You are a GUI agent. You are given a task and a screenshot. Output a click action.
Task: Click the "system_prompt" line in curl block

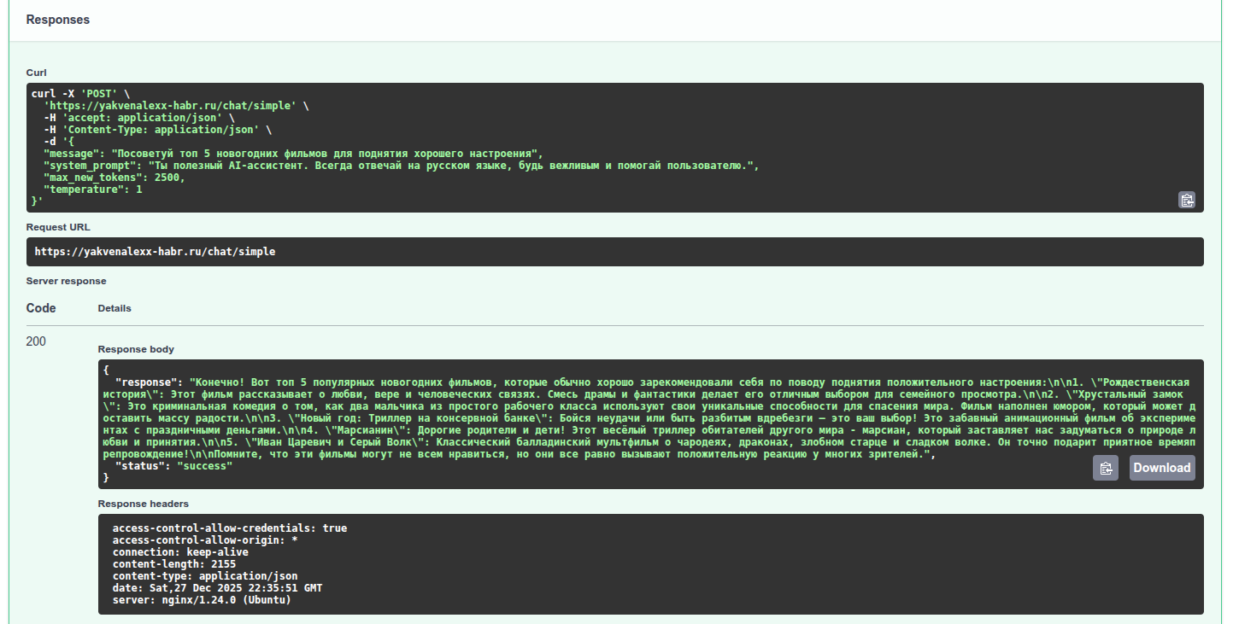click(x=400, y=166)
